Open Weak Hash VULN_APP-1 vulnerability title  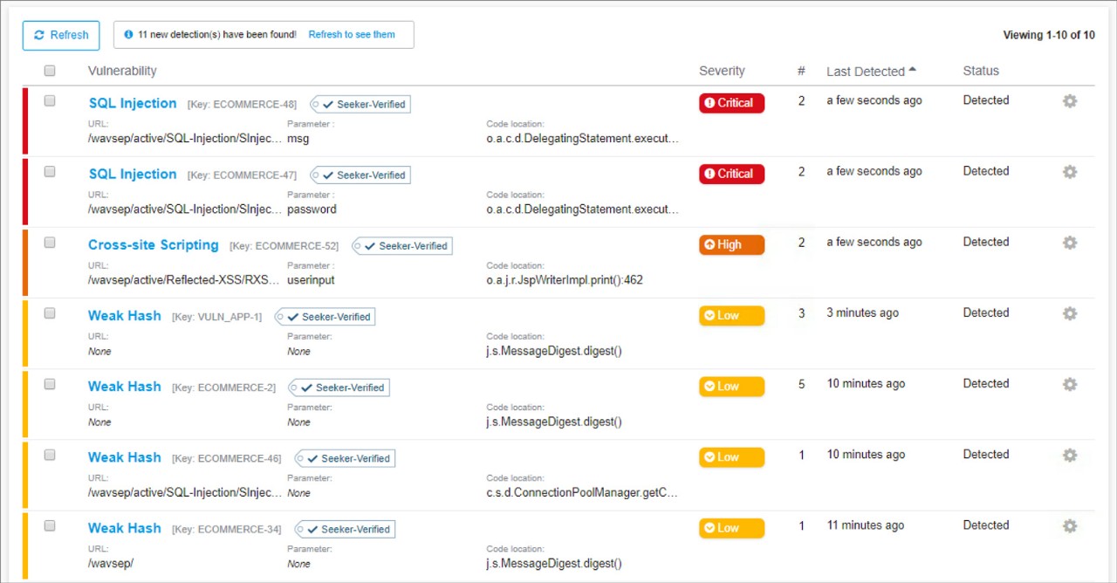(x=125, y=316)
